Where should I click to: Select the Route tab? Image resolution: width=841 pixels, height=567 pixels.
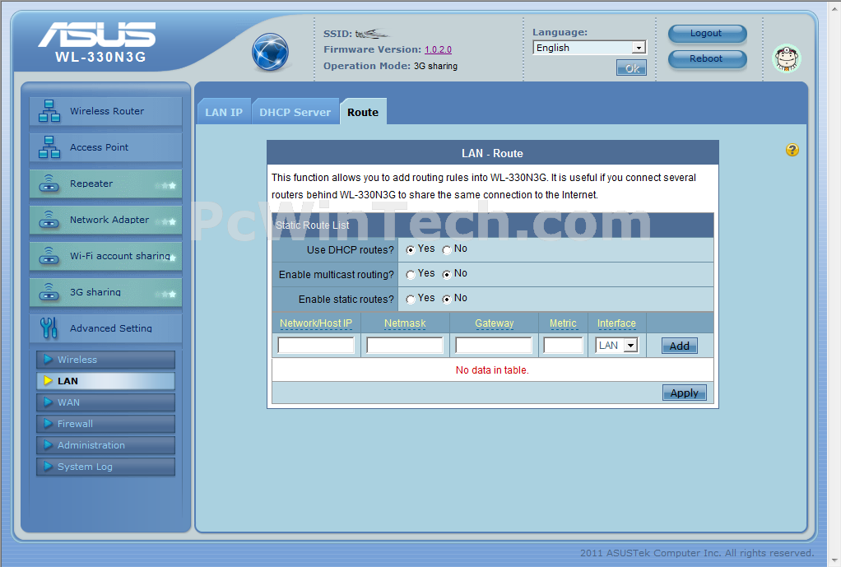coord(363,112)
